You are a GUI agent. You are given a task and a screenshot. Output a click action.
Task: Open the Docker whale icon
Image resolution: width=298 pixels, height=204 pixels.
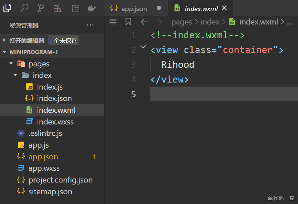click(92, 8)
